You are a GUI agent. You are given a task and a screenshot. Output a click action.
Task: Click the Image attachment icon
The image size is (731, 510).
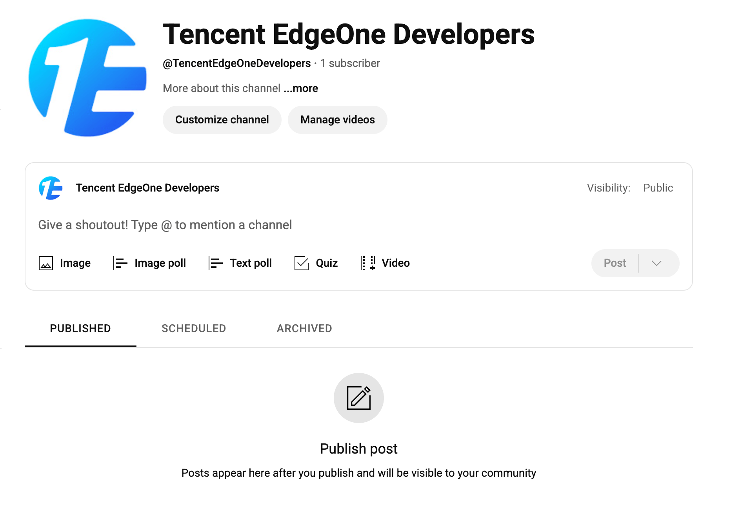click(46, 263)
